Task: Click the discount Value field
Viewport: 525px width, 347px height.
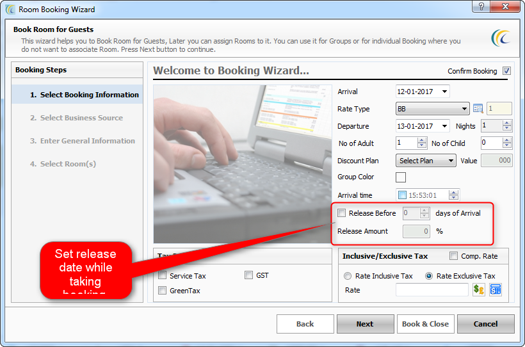Action: (x=497, y=161)
